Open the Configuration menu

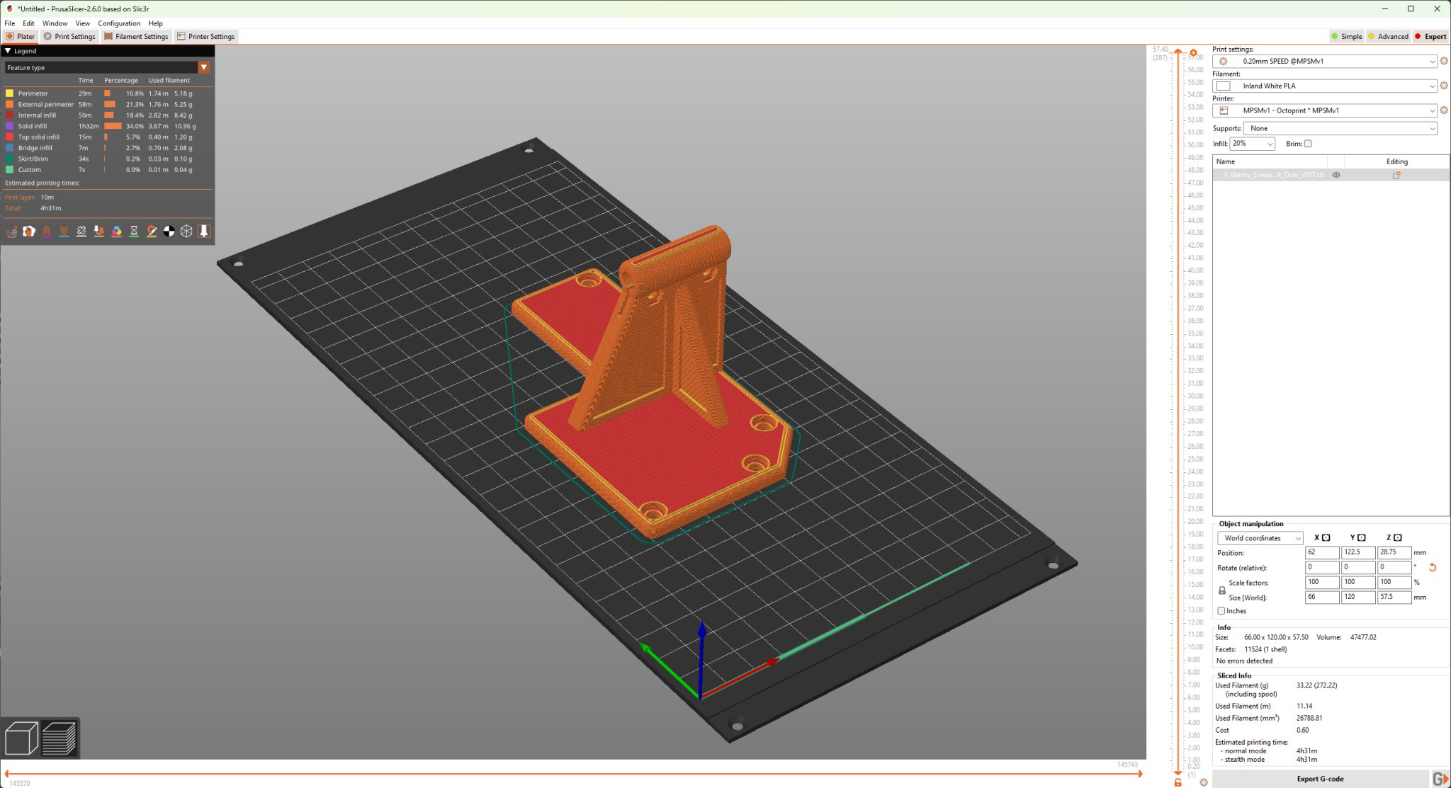[x=119, y=23]
